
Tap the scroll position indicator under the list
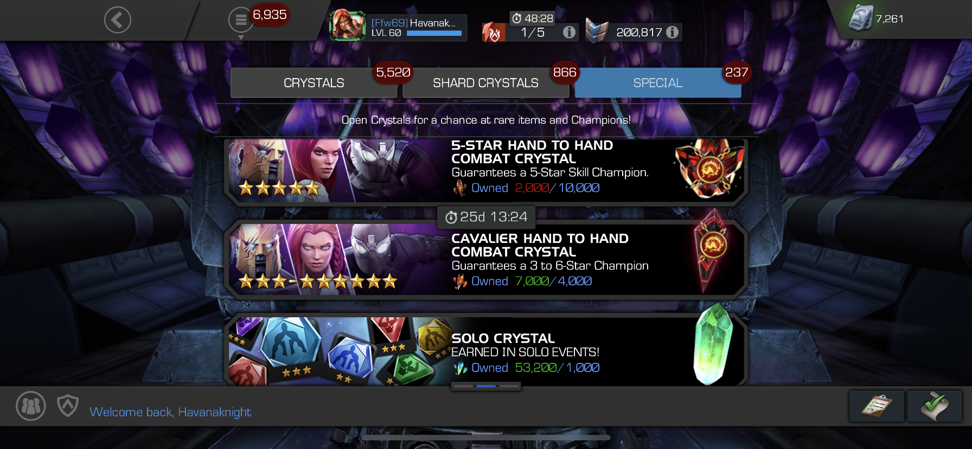click(485, 386)
